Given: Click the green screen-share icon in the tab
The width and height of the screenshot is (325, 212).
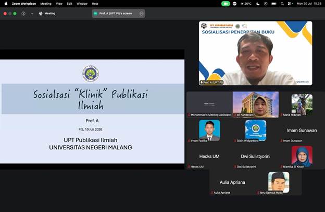Looking at the screenshot, I should coord(95,14).
